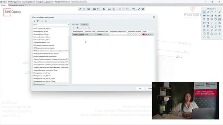
Task: Select the Text tool (T) in Инструменты panel
Action: (x=220, y=34)
